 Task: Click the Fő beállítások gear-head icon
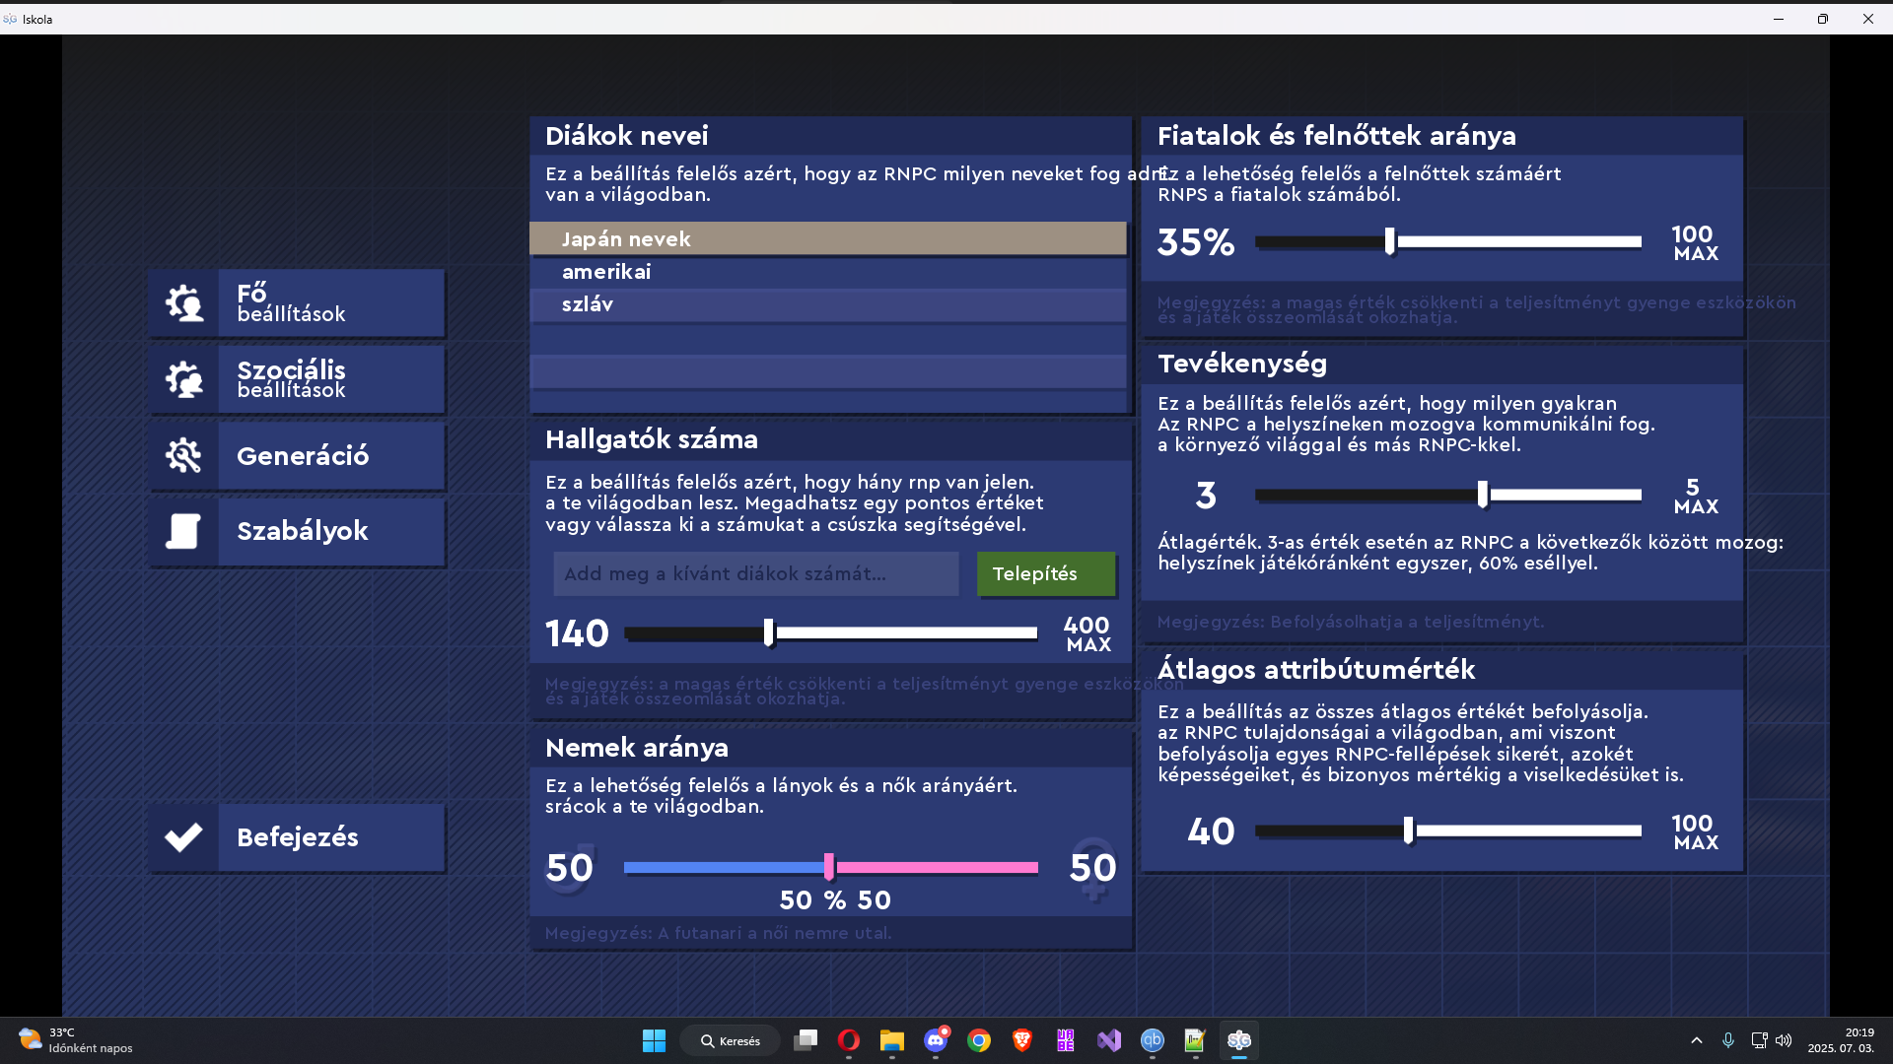[183, 303]
